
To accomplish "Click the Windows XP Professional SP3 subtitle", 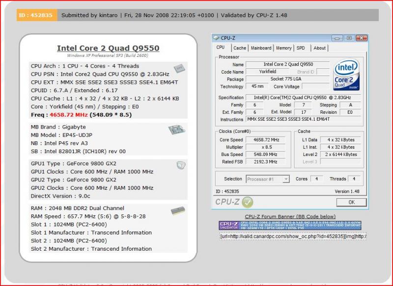I will coord(108,55).
